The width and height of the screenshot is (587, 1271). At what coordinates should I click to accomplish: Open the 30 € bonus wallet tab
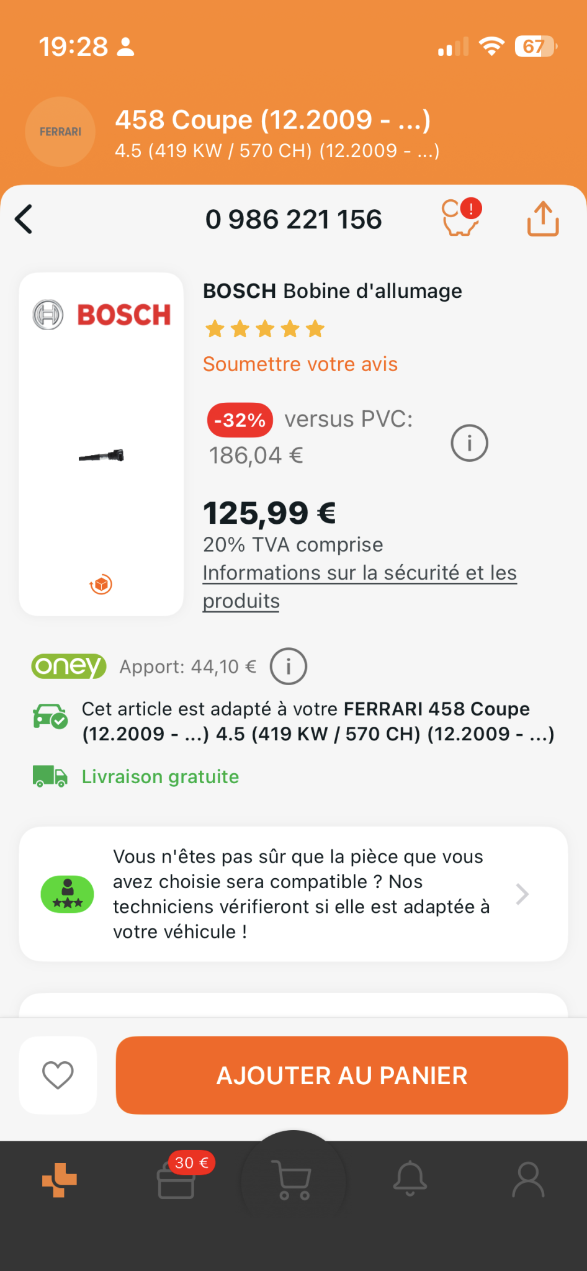point(177,1180)
